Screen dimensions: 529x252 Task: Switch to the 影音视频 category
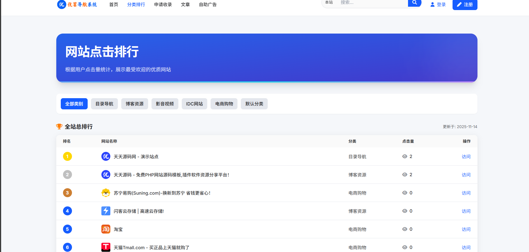click(165, 104)
